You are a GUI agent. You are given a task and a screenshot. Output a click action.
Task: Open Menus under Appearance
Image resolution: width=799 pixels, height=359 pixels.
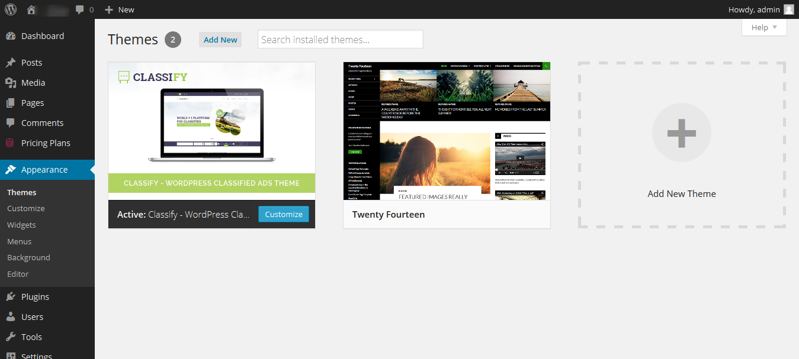pyautogui.click(x=20, y=241)
